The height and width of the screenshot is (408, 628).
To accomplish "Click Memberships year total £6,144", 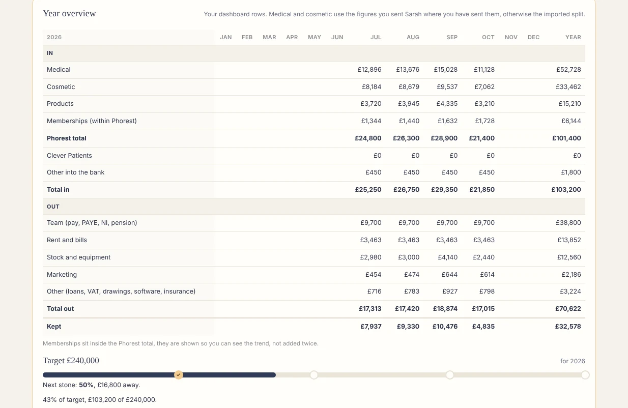I will [571, 121].
